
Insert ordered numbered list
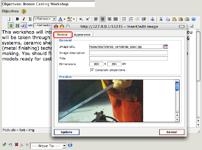click(131, 19)
